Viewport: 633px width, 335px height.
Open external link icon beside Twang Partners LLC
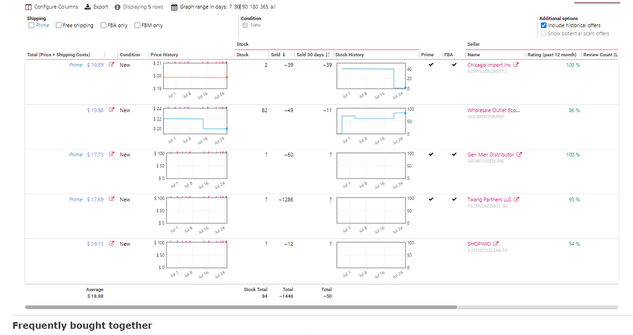[516, 199]
